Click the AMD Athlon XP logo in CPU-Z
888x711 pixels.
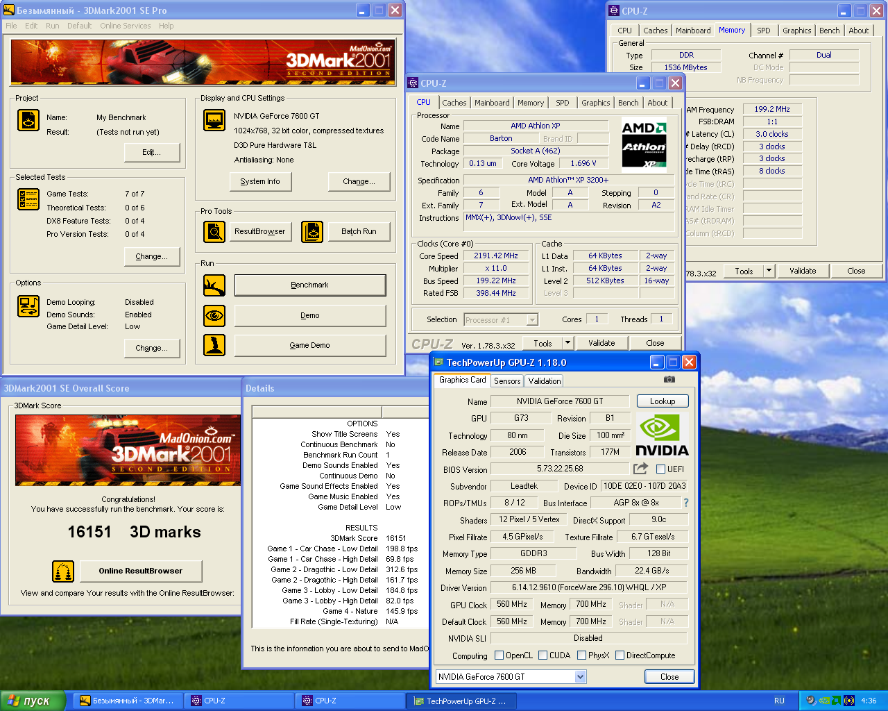pos(644,144)
